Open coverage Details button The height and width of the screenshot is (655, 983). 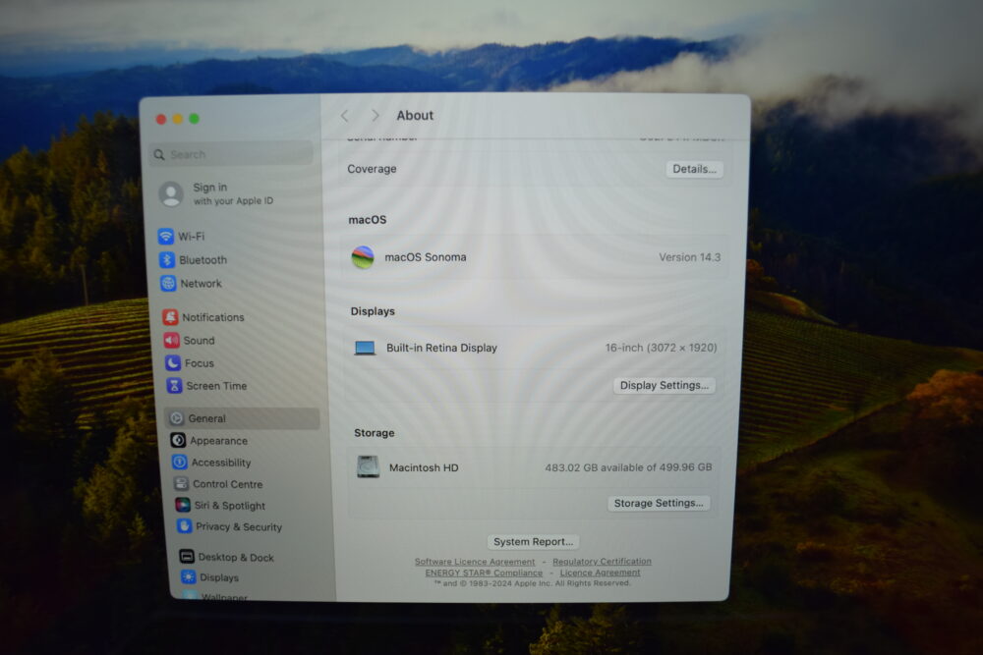[694, 169]
